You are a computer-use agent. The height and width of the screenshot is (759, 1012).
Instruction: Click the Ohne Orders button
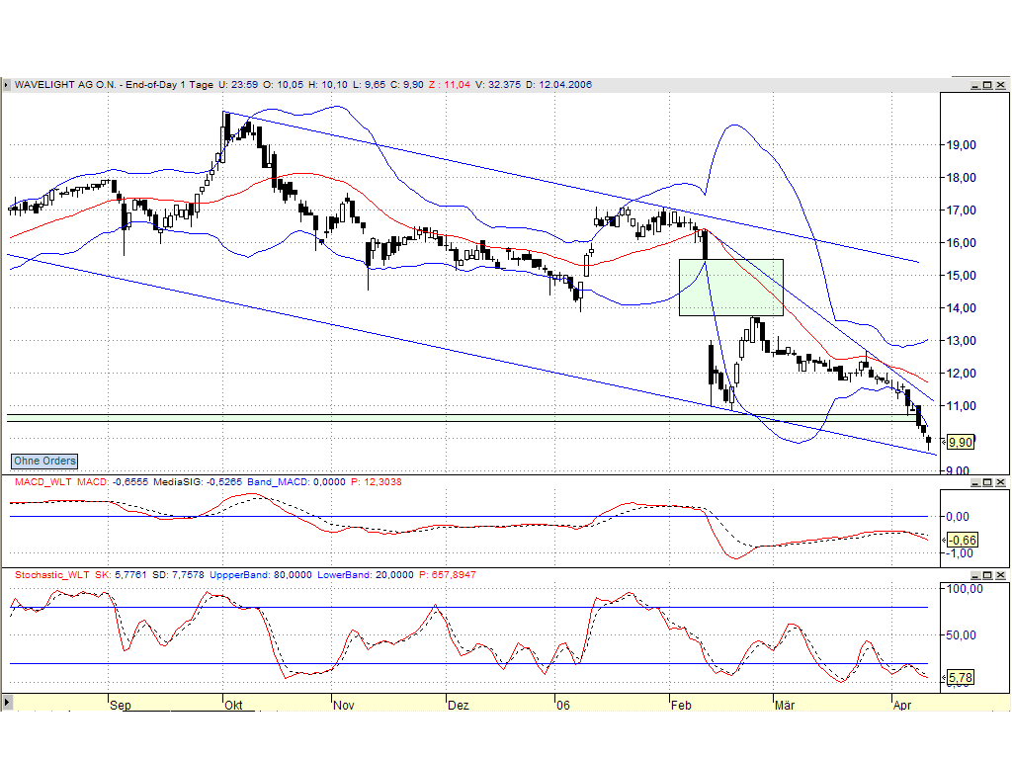pyautogui.click(x=44, y=461)
